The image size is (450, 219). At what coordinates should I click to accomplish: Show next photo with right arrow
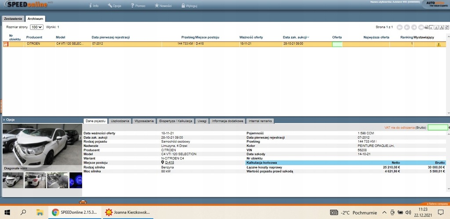click(x=80, y=138)
